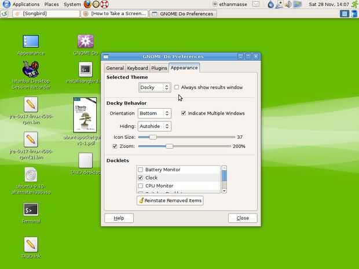Click the display tray icon next to volume
The image size is (359, 269).
point(297,4)
